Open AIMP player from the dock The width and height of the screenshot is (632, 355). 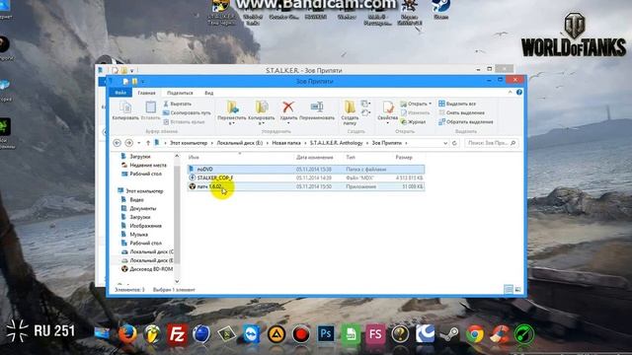276,334
